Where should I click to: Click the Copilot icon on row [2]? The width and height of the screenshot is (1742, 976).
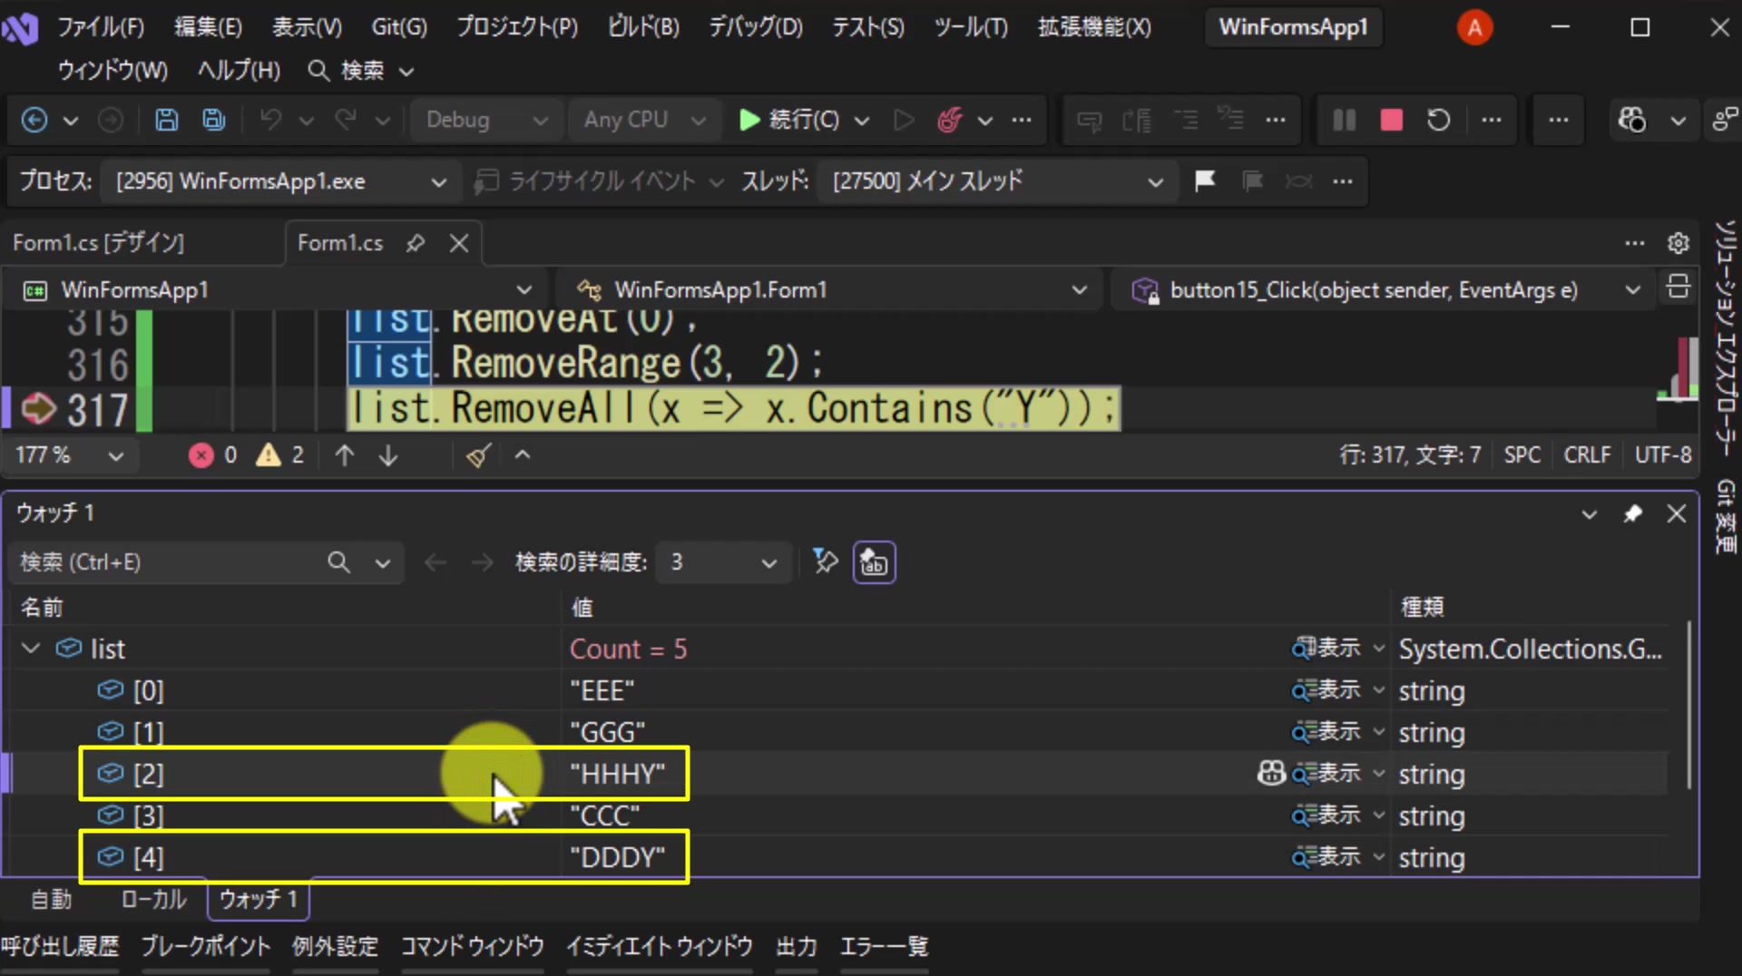pyautogui.click(x=1271, y=773)
